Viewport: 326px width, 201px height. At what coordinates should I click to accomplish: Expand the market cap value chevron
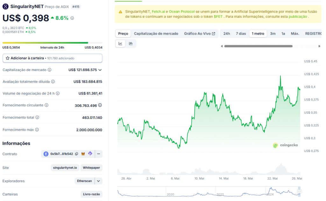tap(100, 70)
